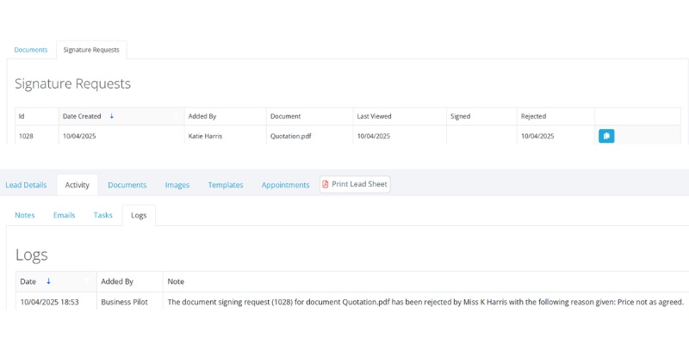Select the Business Pilot log entry row
This screenshot has width=689, height=344.
point(352,303)
